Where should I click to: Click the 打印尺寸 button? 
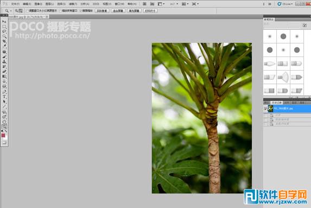[x=150, y=11]
